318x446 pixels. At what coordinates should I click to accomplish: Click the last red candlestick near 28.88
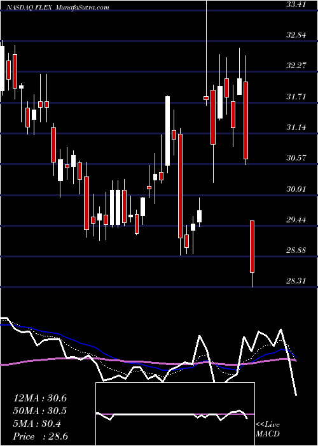(x=252, y=247)
